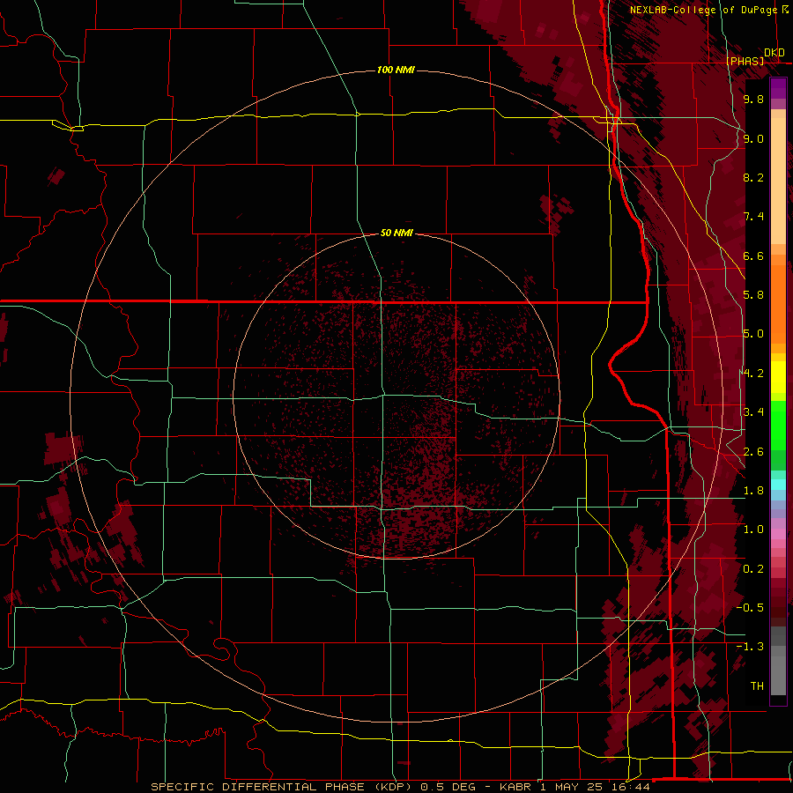Click the 8.2 value on the color scale

coord(753,177)
